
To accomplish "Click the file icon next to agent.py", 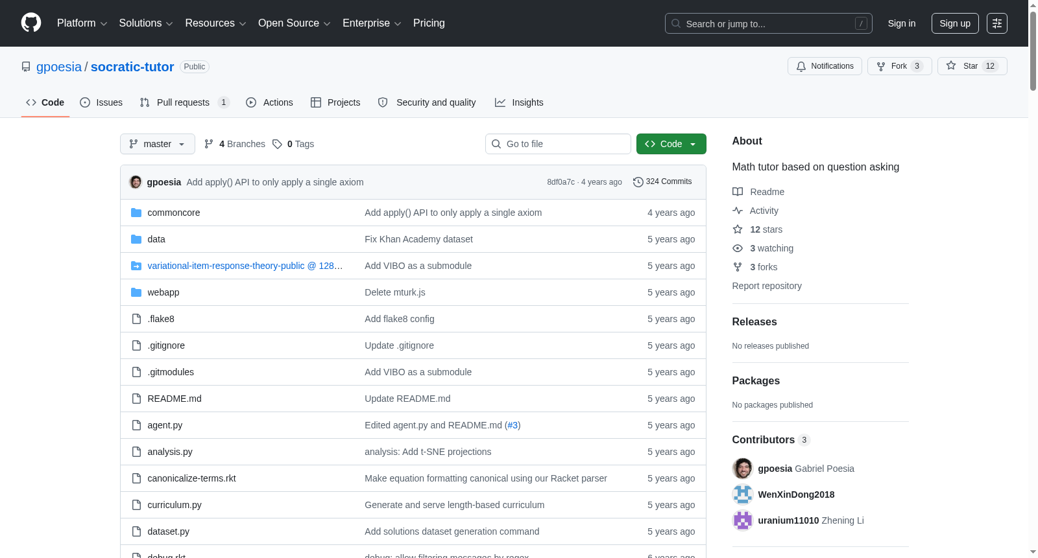I will [x=136, y=425].
